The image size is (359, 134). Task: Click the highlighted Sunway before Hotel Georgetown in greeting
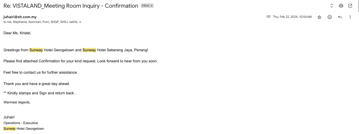tap(36, 50)
